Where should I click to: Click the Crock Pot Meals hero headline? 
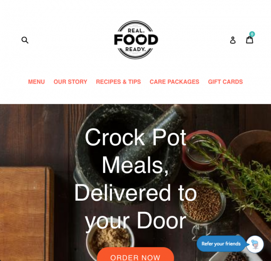tap(135, 180)
